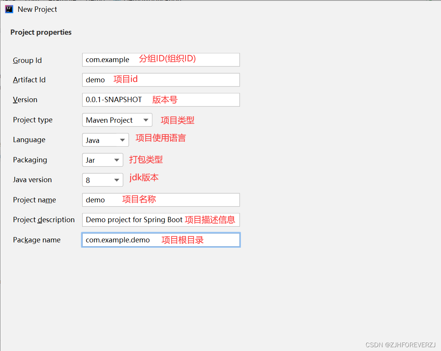Click the Package name field com.example.demo
This screenshot has height=351, width=441.
[x=161, y=240]
